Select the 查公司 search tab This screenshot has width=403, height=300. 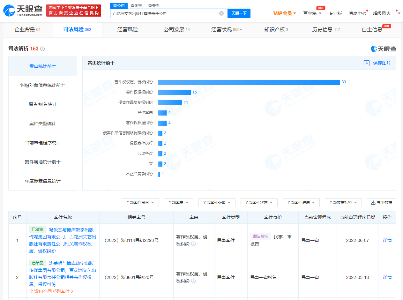[x=119, y=6]
